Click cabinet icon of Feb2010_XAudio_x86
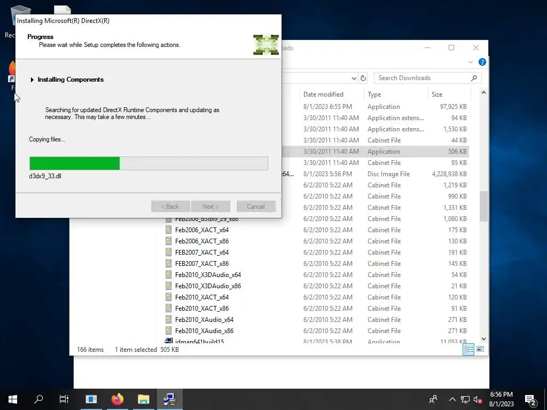Viewport: 547px width, 410px height. [168, 330]
